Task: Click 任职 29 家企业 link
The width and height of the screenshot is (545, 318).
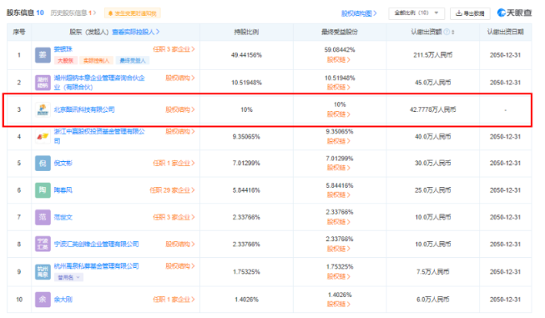Action: tap(172, 190)
